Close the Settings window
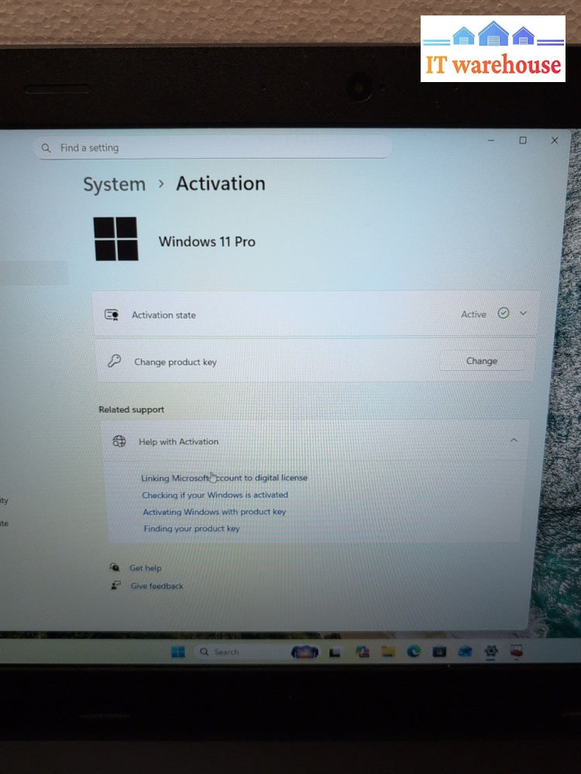Screen dimensions: 581x774 (555, 141)
